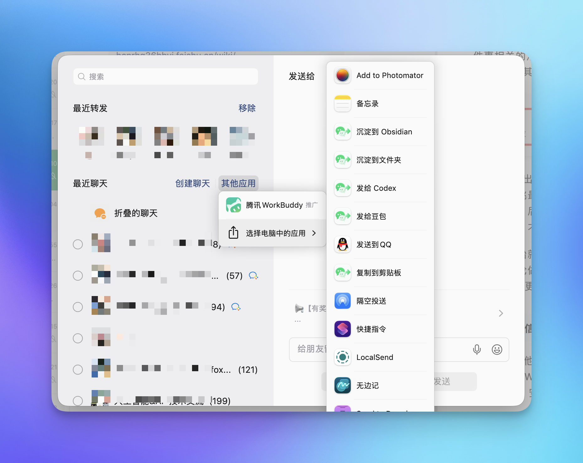Click the microphone icon in the message box
This screenshot has width=583, height=463.
[x=477, y=350]
